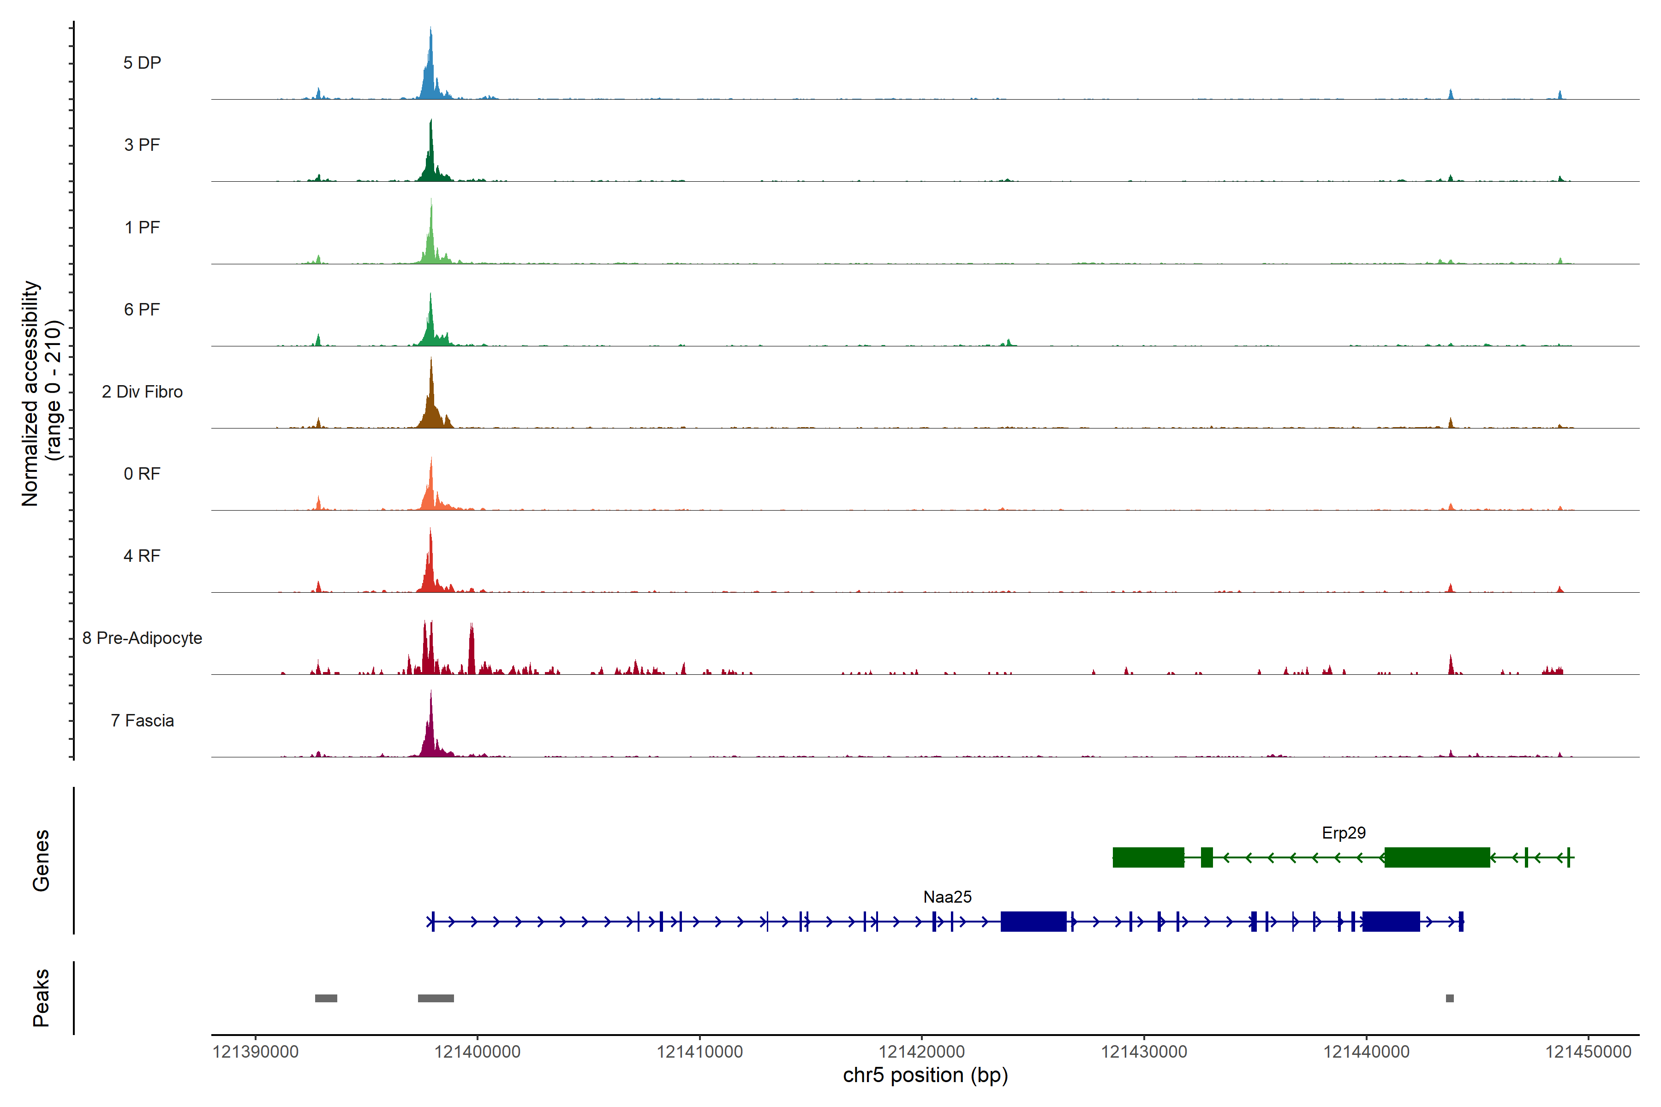The image size is (1661, 1107).
Task: Click the leftmost green Erp29 exon block
Action: point(1148,857)
